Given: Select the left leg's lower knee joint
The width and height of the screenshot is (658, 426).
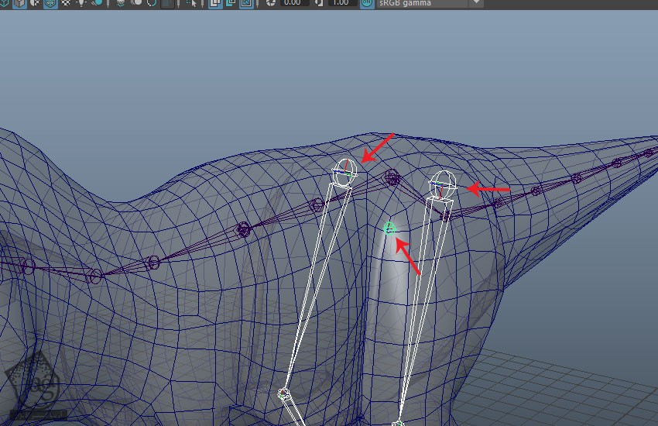Looking at the screenshot, I should (x=284, y=394).
